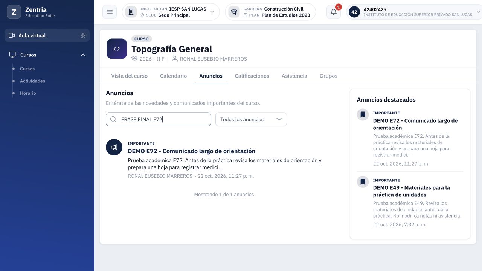Click the period cap icon near 2026 - II F

click(134, 59)
